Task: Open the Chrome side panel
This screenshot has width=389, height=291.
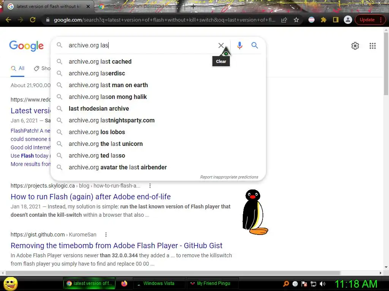Action: tap(336, 20)
